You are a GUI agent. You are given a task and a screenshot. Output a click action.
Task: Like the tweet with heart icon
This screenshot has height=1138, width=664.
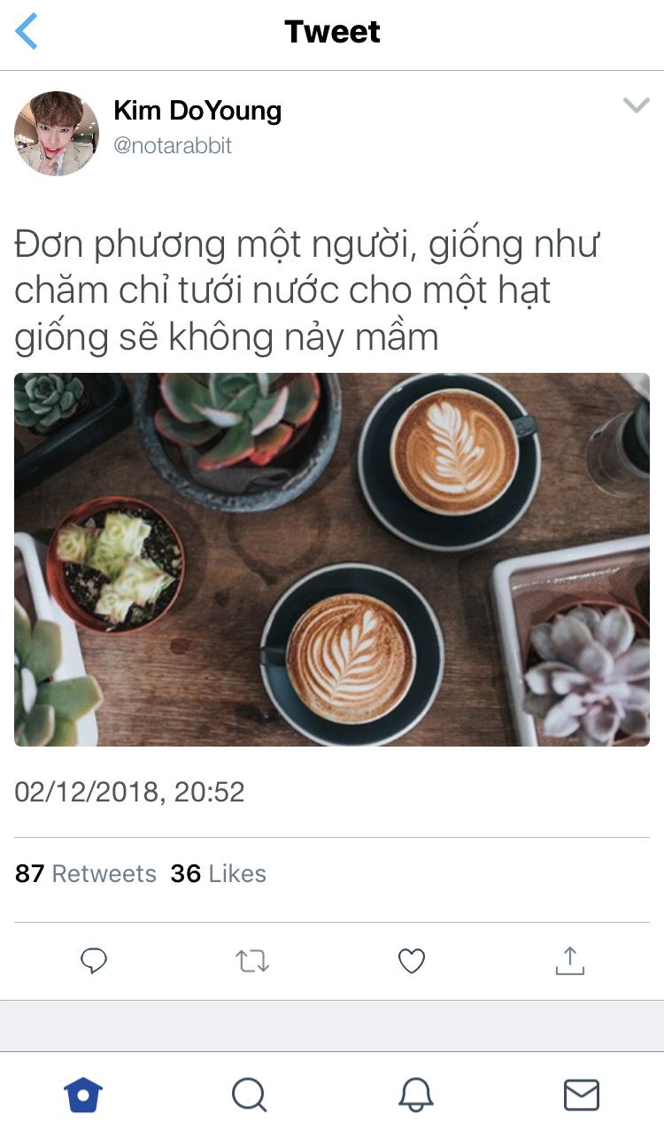click(412, 961)
